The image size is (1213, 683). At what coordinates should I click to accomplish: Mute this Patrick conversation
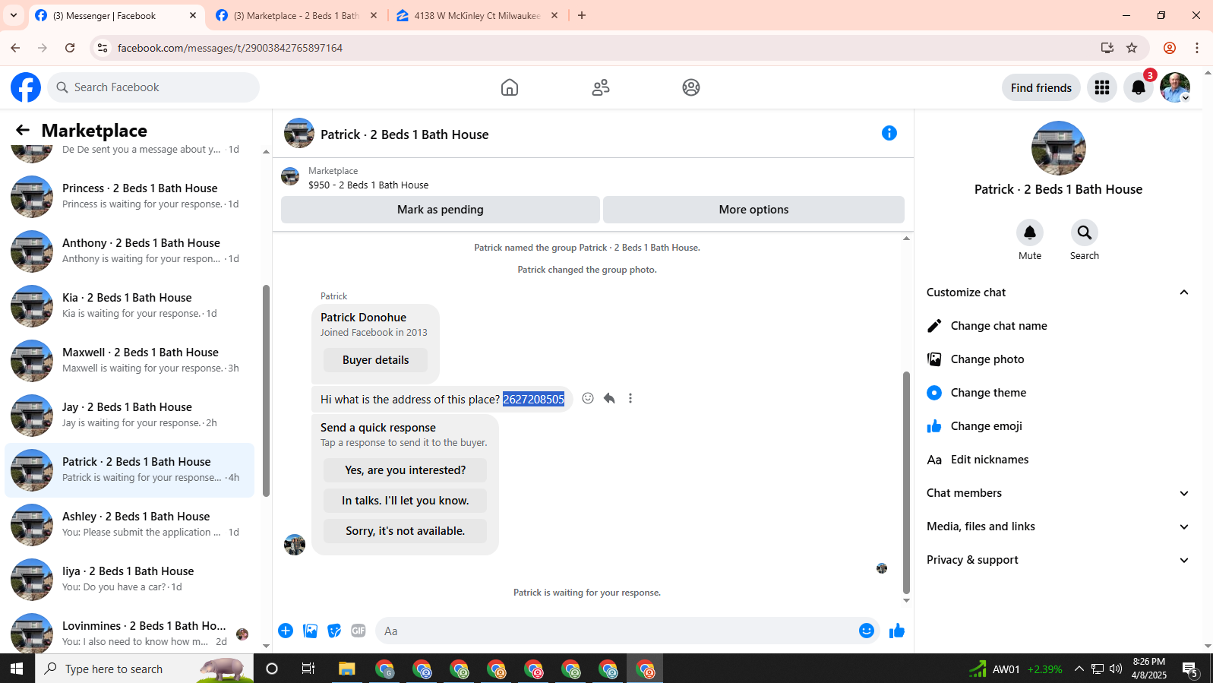(x=1030, y=232)
